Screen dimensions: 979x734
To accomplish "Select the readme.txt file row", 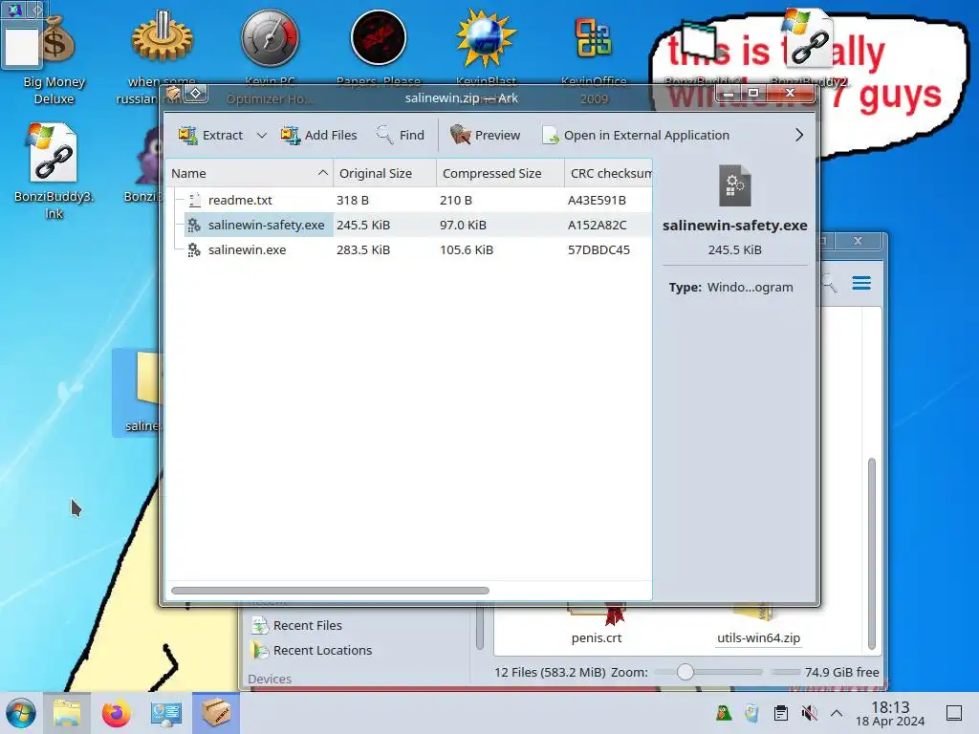I will point(409,201).
